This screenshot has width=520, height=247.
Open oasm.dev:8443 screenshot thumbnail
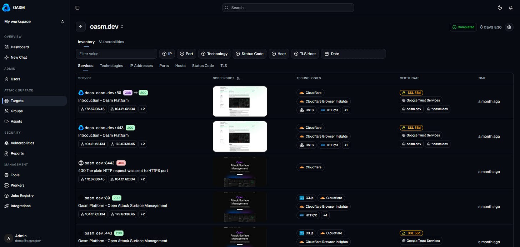[x=240, y=172]
